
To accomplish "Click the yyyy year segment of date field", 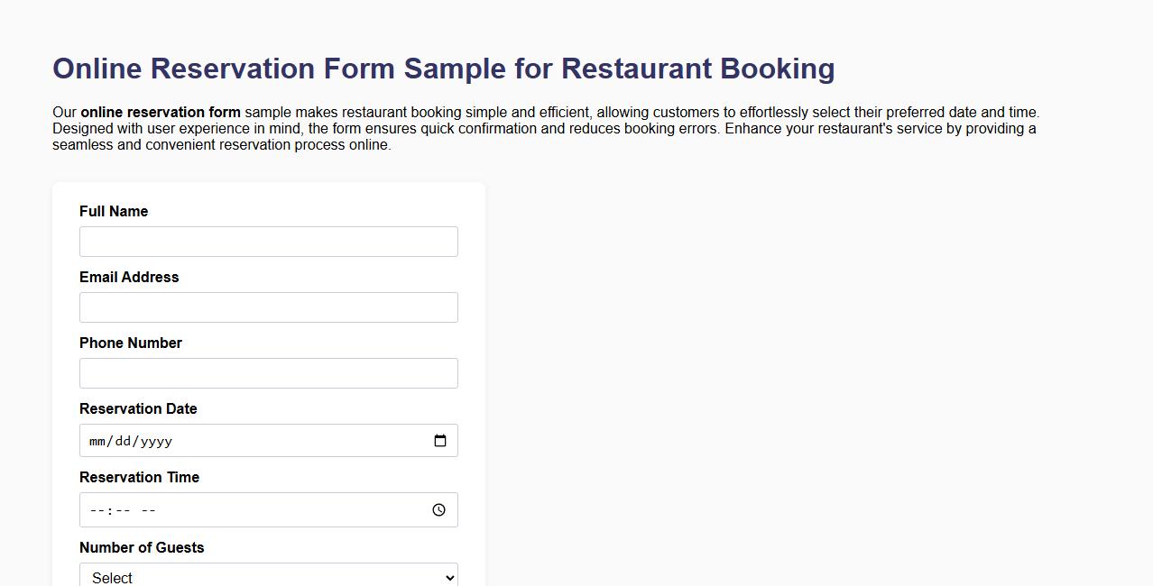I will pos(153,441).
